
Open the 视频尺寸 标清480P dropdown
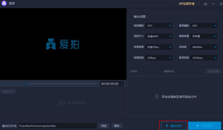(159, 36)
